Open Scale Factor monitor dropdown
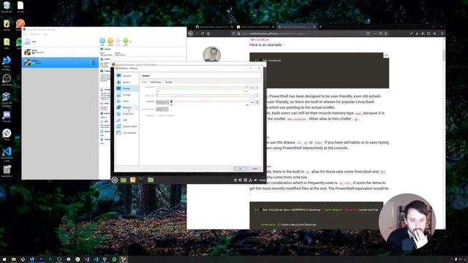Viewport: 468px width, 263px height. [x=162, y=102]
